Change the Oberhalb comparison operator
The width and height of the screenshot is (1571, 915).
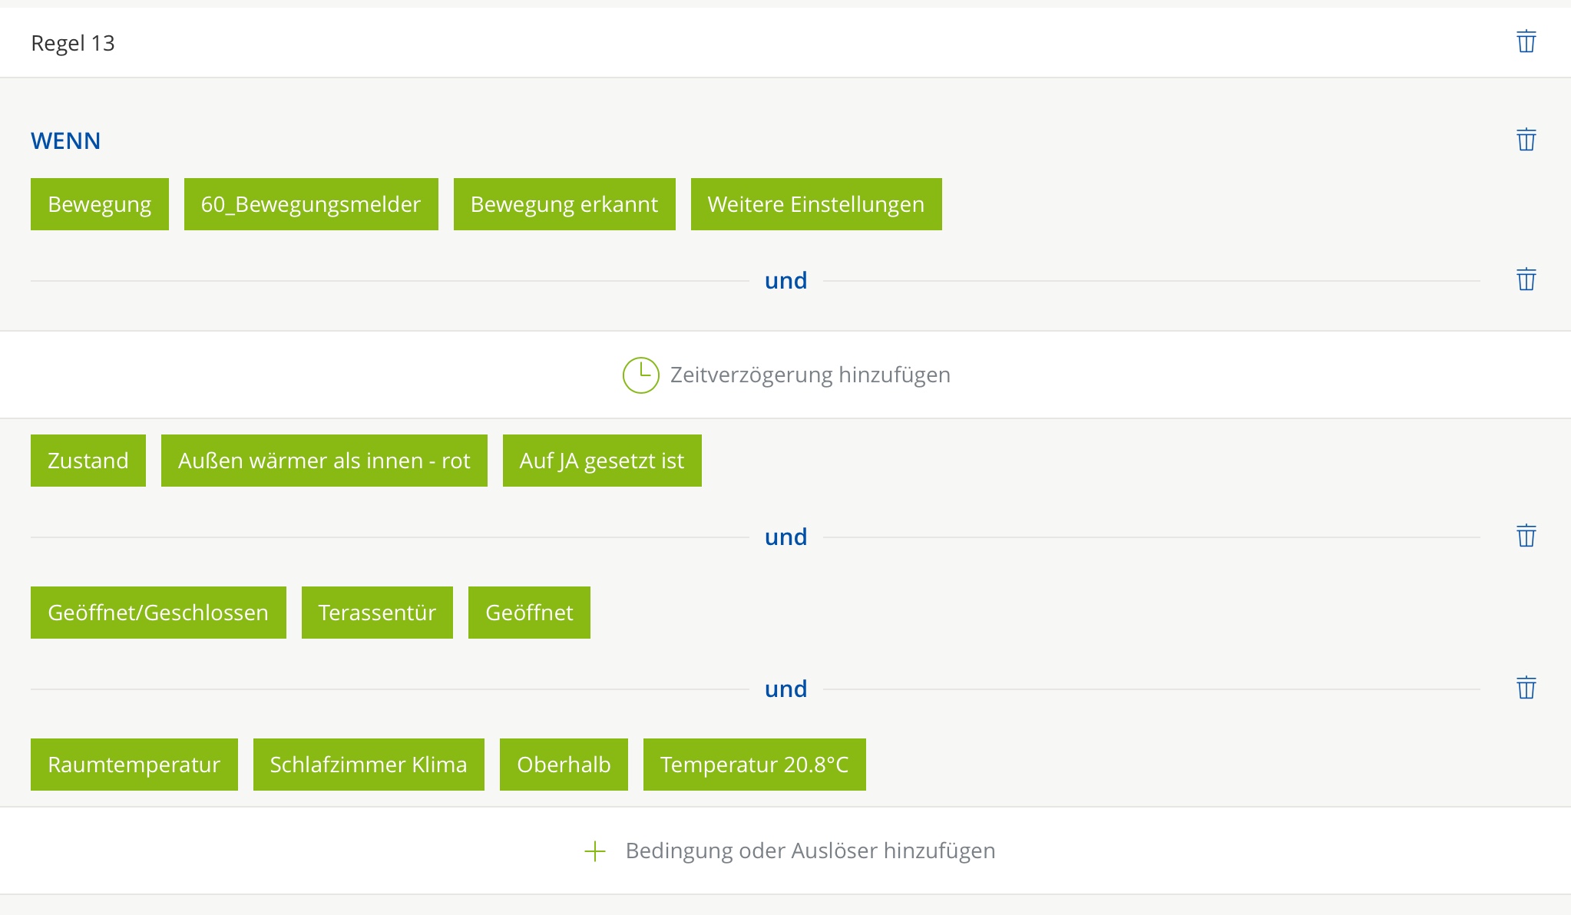click(564, 765)
